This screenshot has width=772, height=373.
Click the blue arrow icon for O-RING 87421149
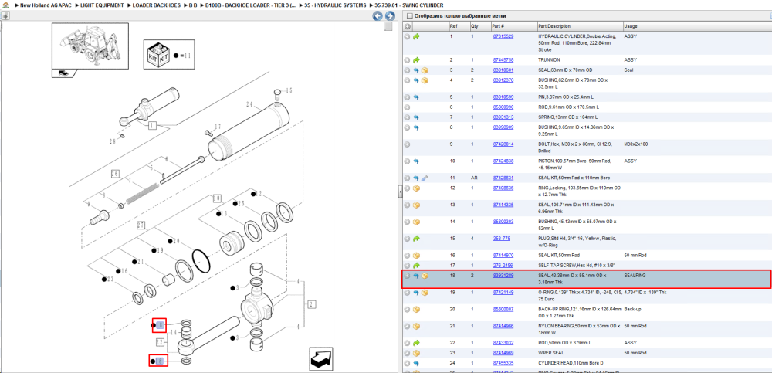pos(417,293)
